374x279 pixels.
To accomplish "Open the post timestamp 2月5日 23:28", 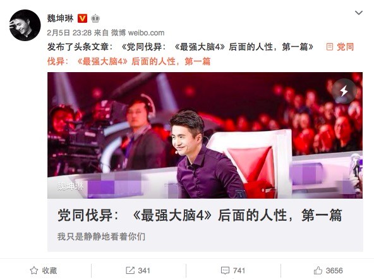I will click(x=69, y=33).
